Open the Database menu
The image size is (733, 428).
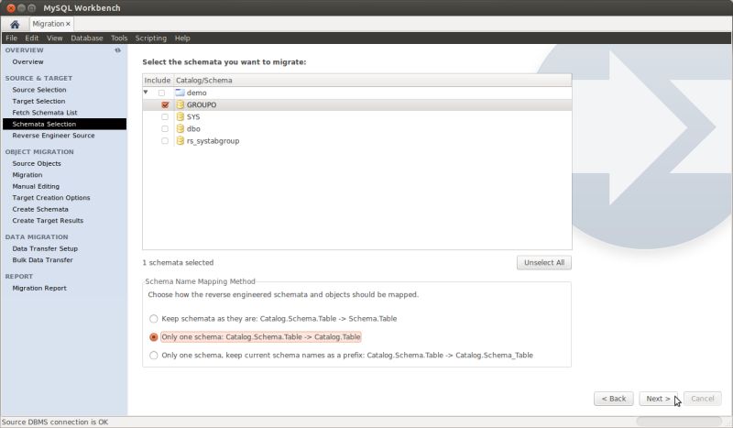point(86,38)
